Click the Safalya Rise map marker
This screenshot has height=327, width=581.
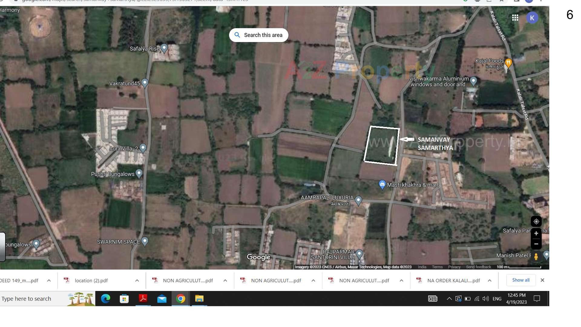click(164, 48)
